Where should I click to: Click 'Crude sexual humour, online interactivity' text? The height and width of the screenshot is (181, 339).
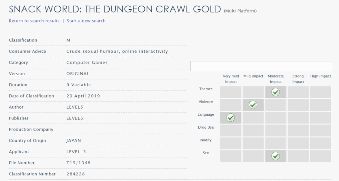[117, 51]
